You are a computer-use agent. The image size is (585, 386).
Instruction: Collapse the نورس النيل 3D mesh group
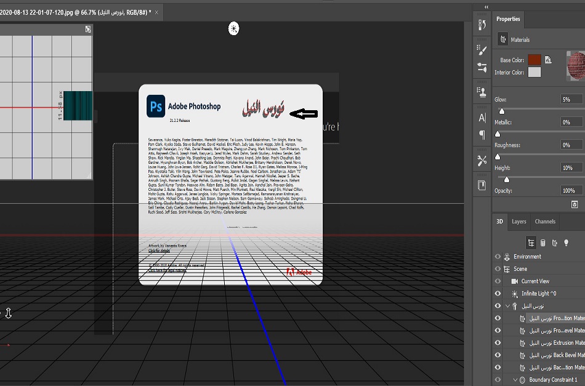(507, 306)
